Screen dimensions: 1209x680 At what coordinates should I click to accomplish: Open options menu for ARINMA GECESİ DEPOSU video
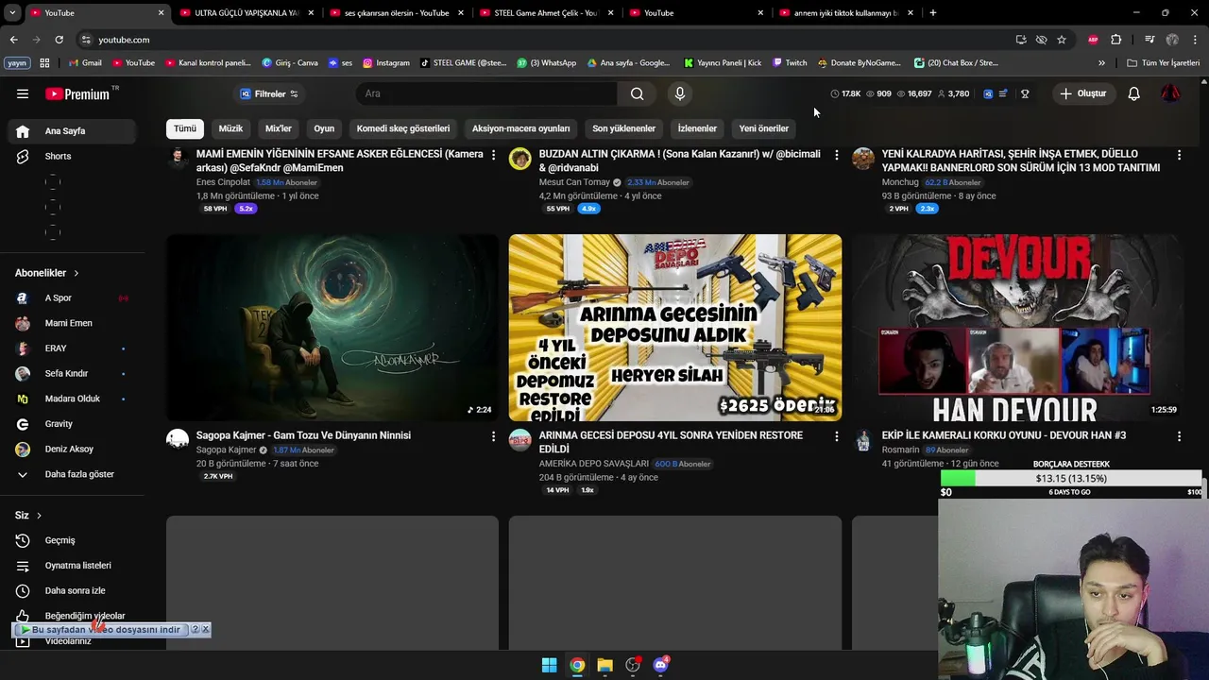point(836,436)
